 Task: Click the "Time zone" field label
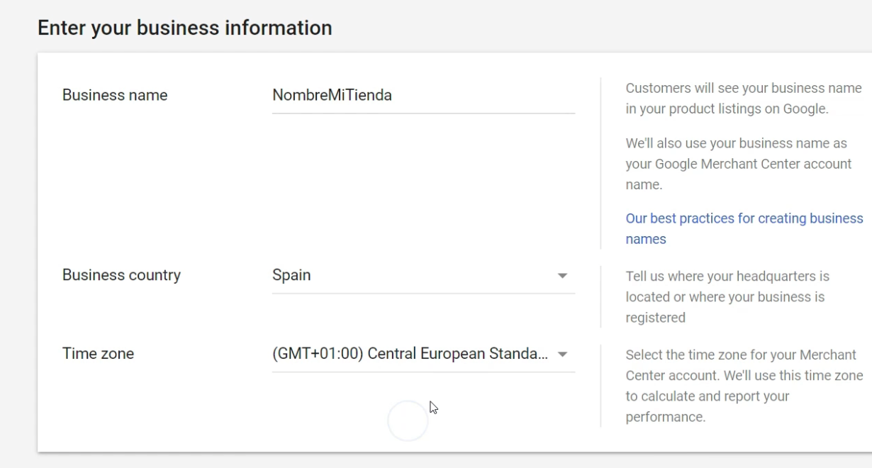tap(98, 353)
